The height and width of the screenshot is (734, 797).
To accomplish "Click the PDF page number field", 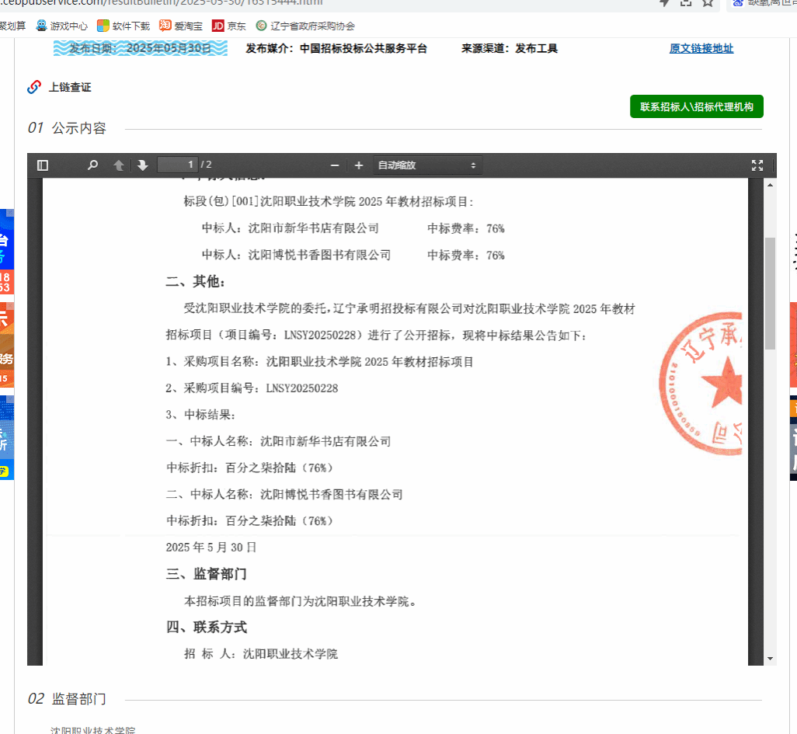I will [177, 165].
